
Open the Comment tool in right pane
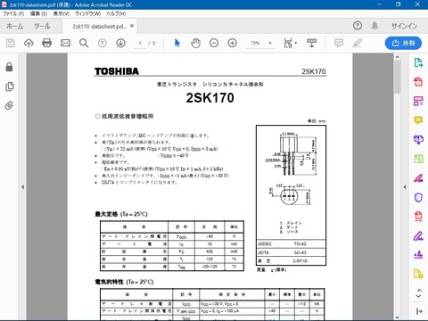pyautogui.click(x=418, y=120)
